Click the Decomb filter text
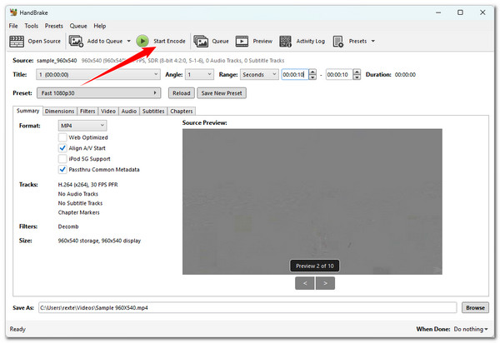This screenshot has height=343, width=500. [68, 226]
